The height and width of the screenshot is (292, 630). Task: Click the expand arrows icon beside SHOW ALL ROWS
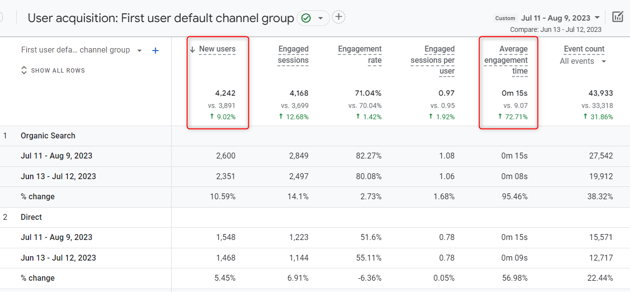24,71
